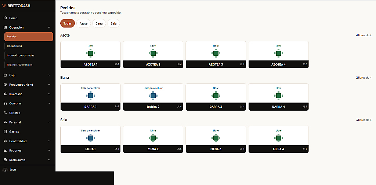Expand the Caja section chevron
This screenshot has width=376, height=185.
pos(49,75)
